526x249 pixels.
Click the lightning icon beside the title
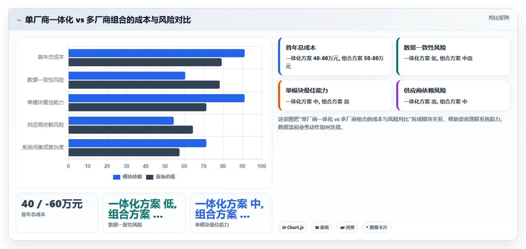[19, 20]
